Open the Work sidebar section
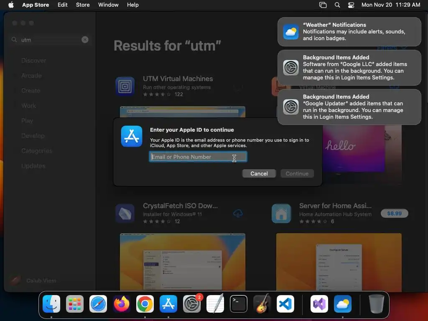The image size is (428, 321). (x=29, y=106)
